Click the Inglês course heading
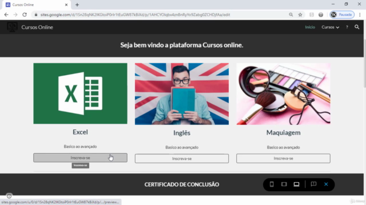The height and width of the screenshot is (205, 366). point(182,133)
